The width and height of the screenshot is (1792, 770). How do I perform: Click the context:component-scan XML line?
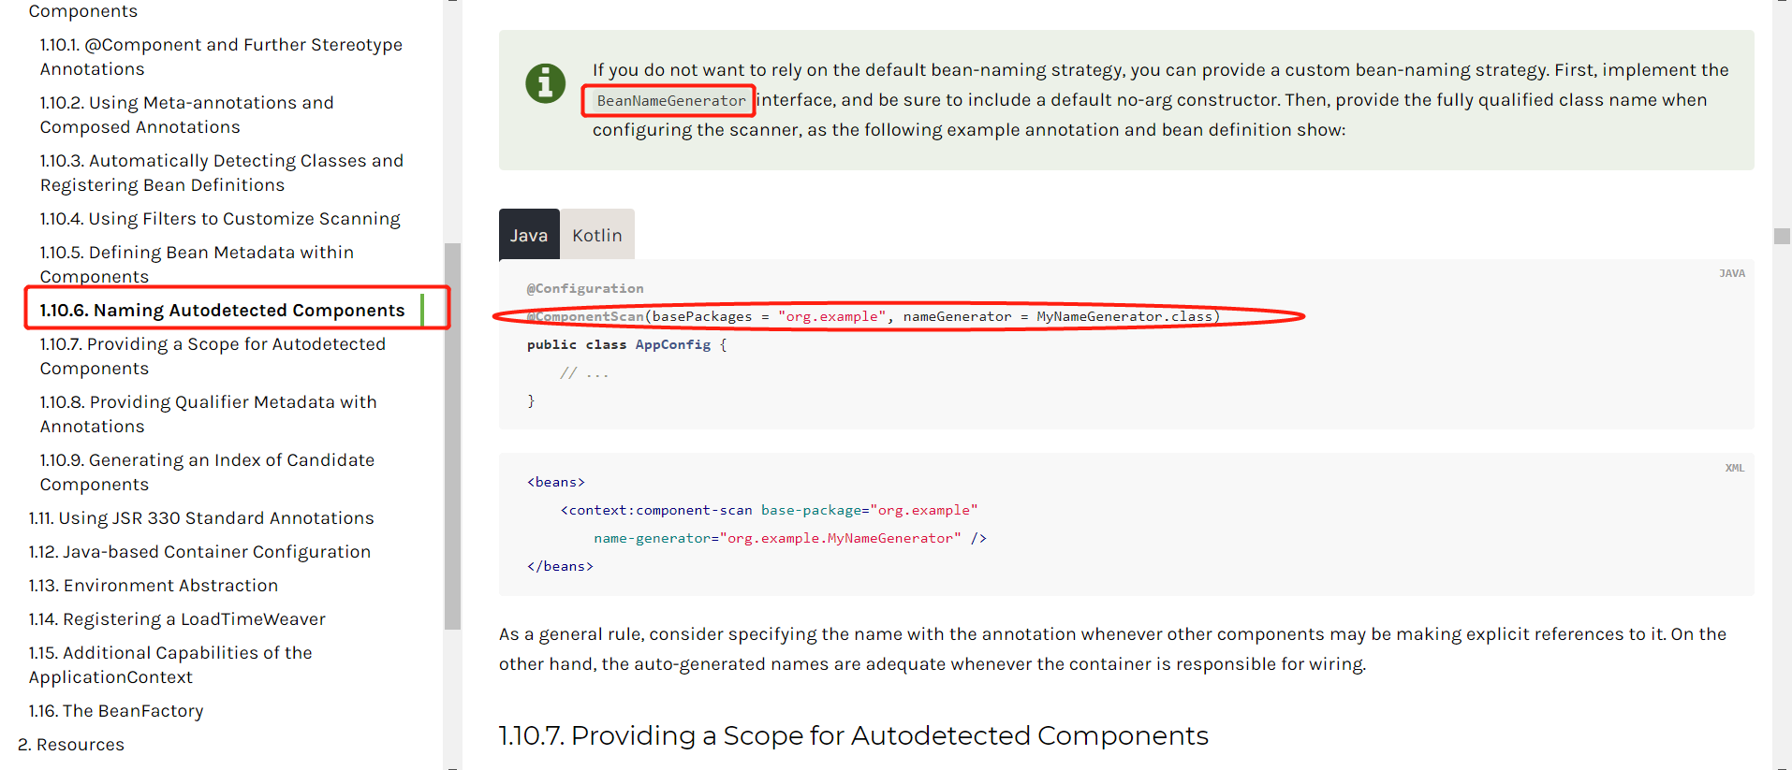769,510
